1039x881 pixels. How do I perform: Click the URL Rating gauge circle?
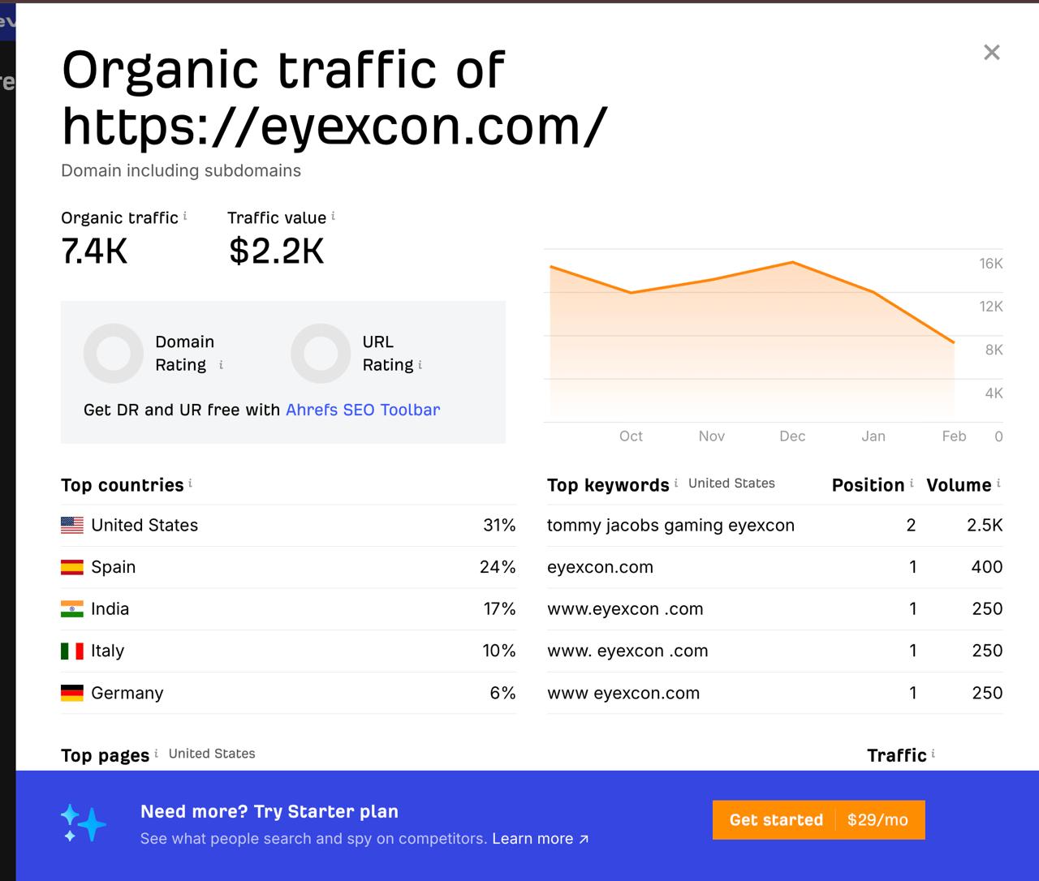pyautogui.click(x=321, y=354)
